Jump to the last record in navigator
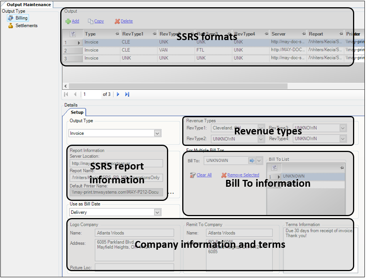Image resolution: width=366 pixels, height=278 pixels. (127, 94)
